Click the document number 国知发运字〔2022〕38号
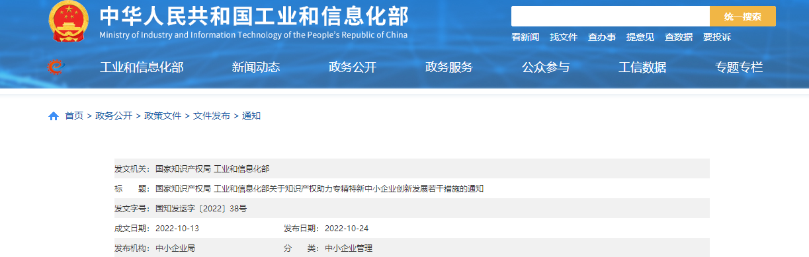The width and height of the screenshot is (809, 257). (201, 209)
